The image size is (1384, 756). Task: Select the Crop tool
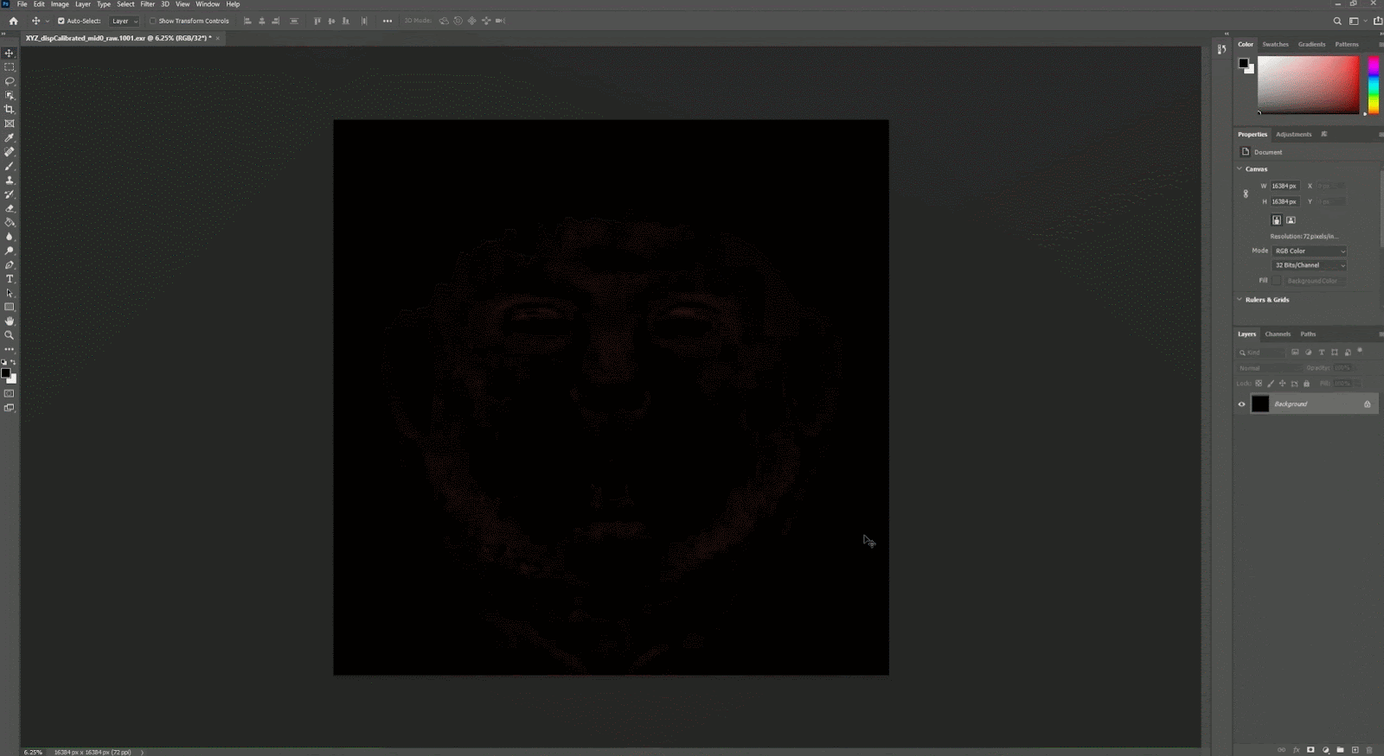point(10,109)
